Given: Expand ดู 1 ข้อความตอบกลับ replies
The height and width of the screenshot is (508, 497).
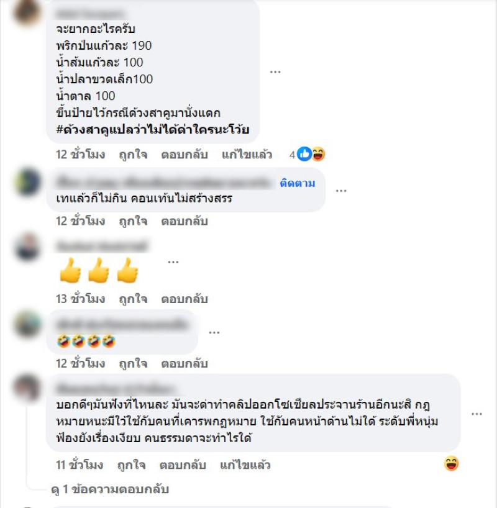Looking at the screenshot, I should pyautogui.click(x=110, y=489).
